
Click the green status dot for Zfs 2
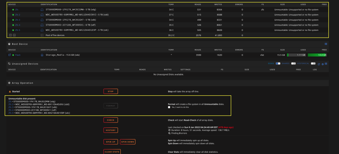click(13, 15)
